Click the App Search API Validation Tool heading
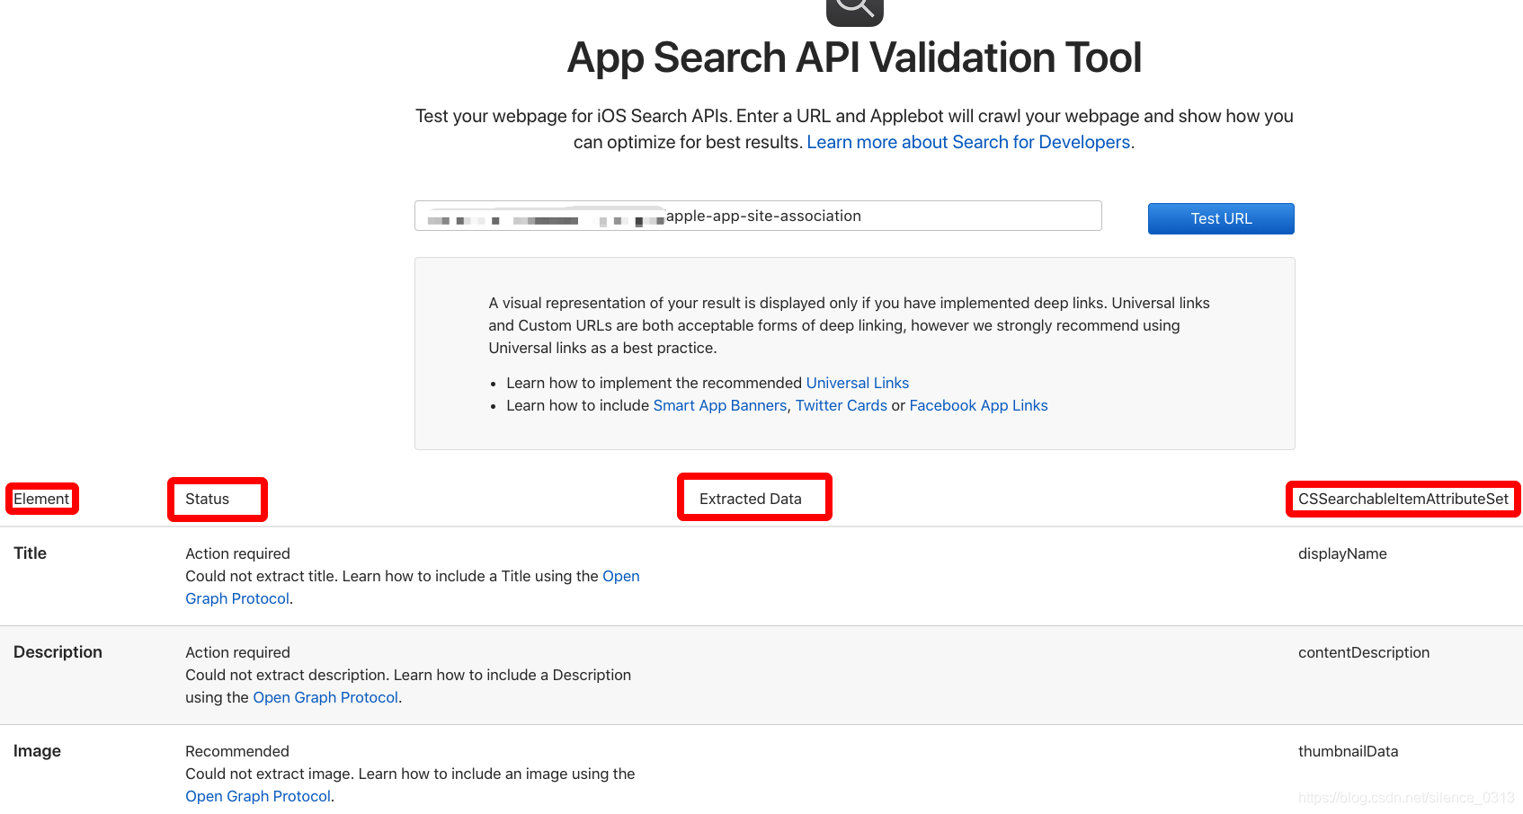This screenshot has height=814, width=1523. coord(854,58)
